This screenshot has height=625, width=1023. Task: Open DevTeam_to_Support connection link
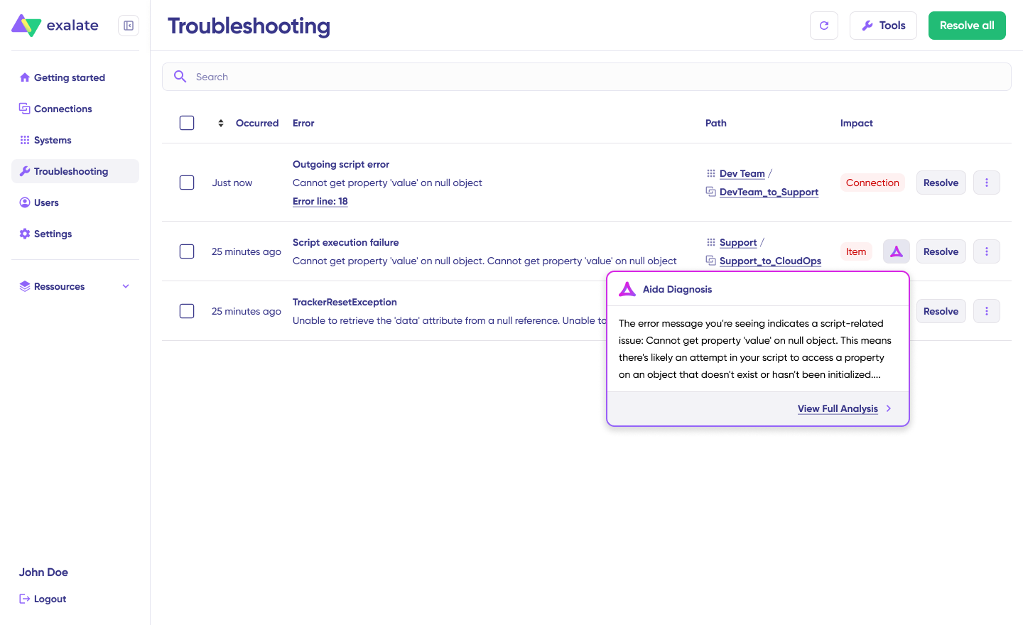click(769, 192)
